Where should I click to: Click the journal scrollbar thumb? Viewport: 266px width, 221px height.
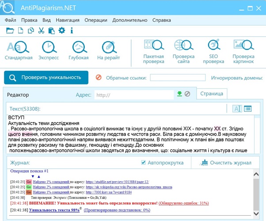pos(256,194)
